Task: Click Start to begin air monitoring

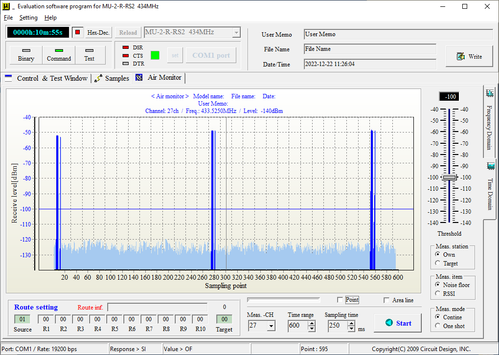Action: 398,323
